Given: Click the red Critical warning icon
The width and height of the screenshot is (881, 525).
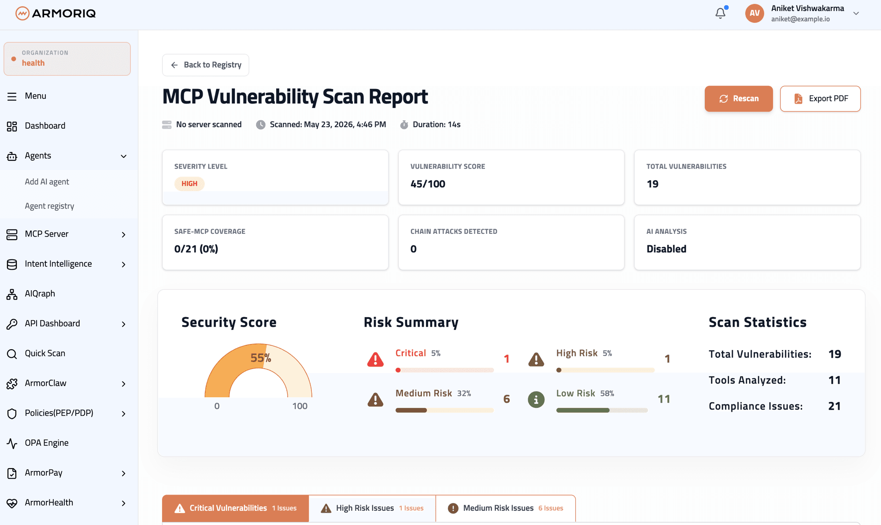Looking at the screenshot, I should [375, 359].
